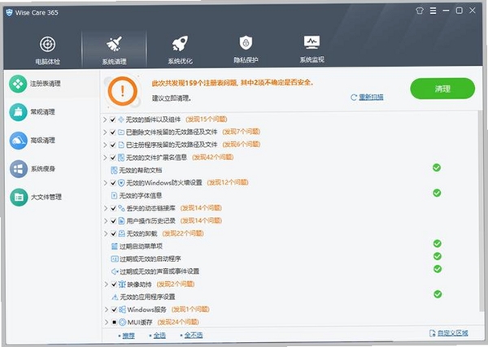Expand the 用户操作历史记录 row
This screenshot has height=347, width=488.
tap(106, 221)
